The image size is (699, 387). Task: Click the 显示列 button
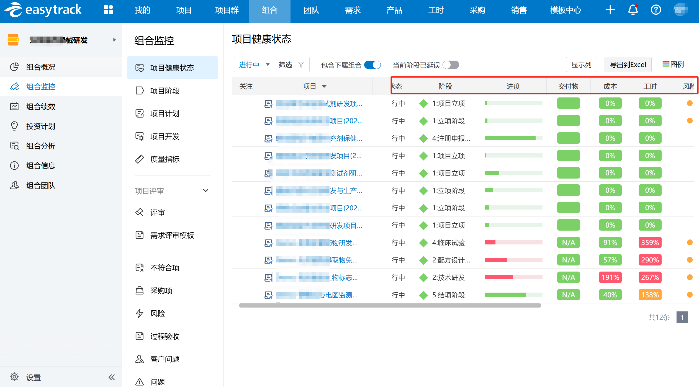pos(581,65)
